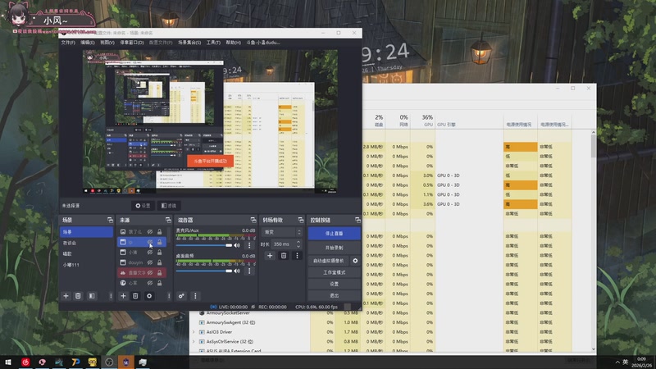Click the exit button in Controls panel

pyautogui.click(x=335, y=295)
